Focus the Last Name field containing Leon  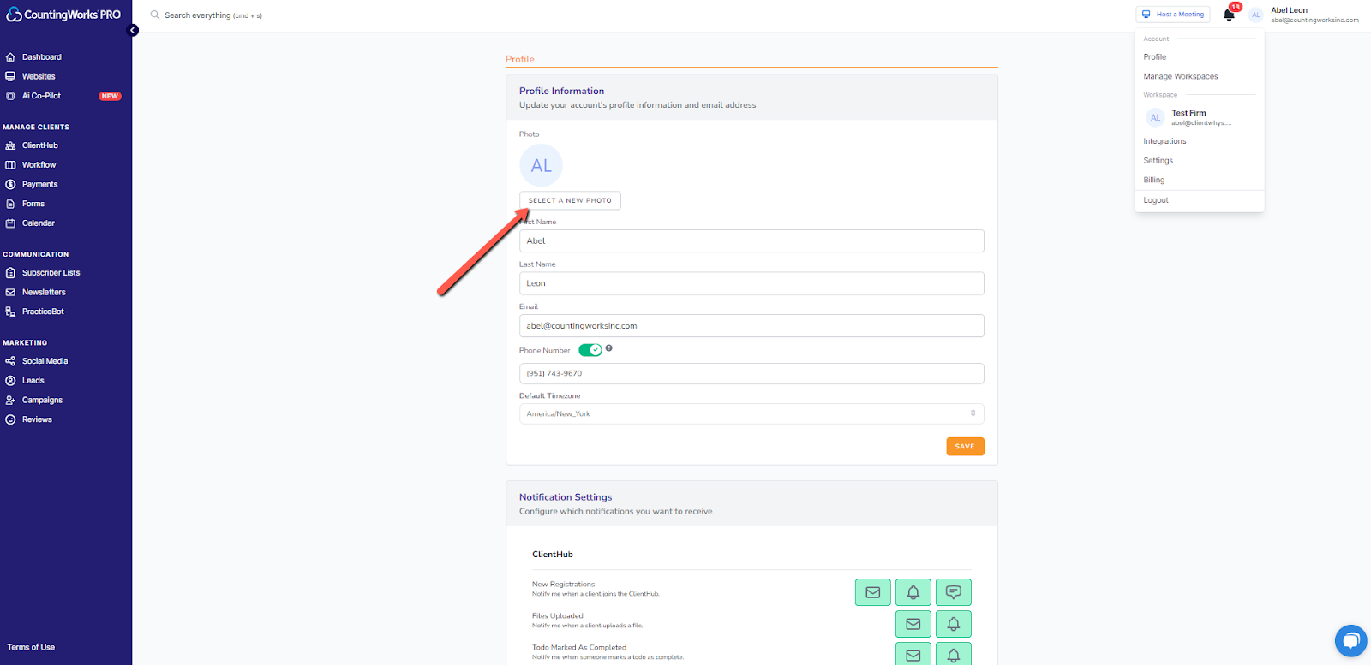[751, 283]
